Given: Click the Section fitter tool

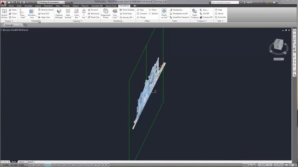Looking at the screenshot, I should pos(153,13).
